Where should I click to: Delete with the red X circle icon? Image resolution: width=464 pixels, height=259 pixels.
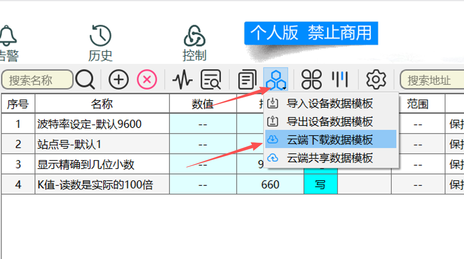tap(147, 79)
